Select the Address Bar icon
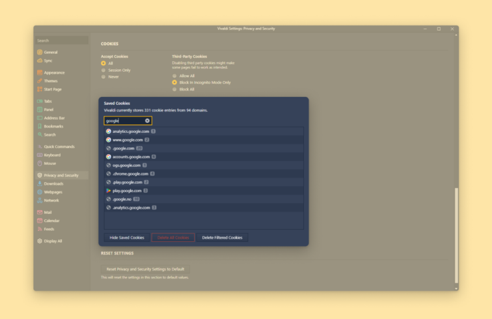The width and height of the screenshot is (492, 319). tap(39, 118)
